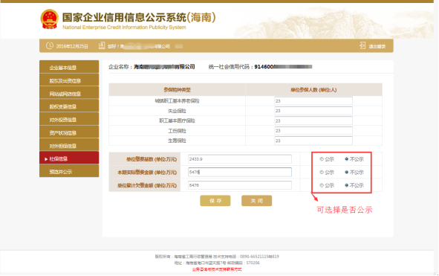This screenshot has height=276, width=439.
Task: Open 企业基本信息 in the sidebar menu
Action: [69, 67]
